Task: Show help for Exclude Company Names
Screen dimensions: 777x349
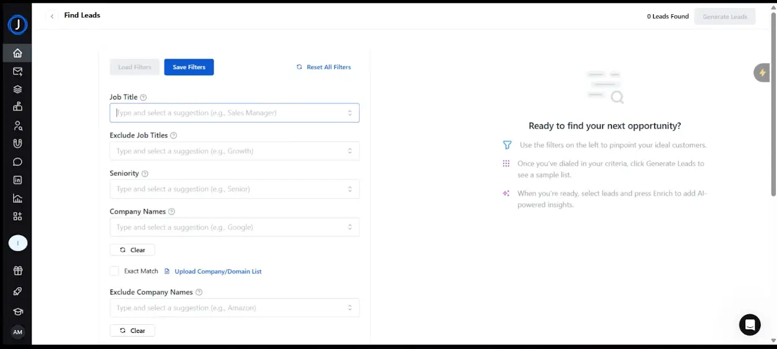Action: point(199,292)
